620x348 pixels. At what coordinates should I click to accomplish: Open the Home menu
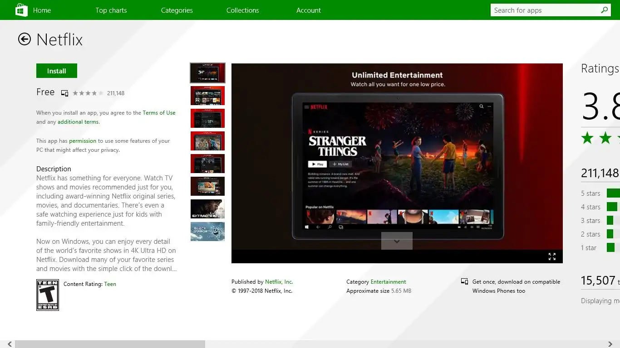42,10
